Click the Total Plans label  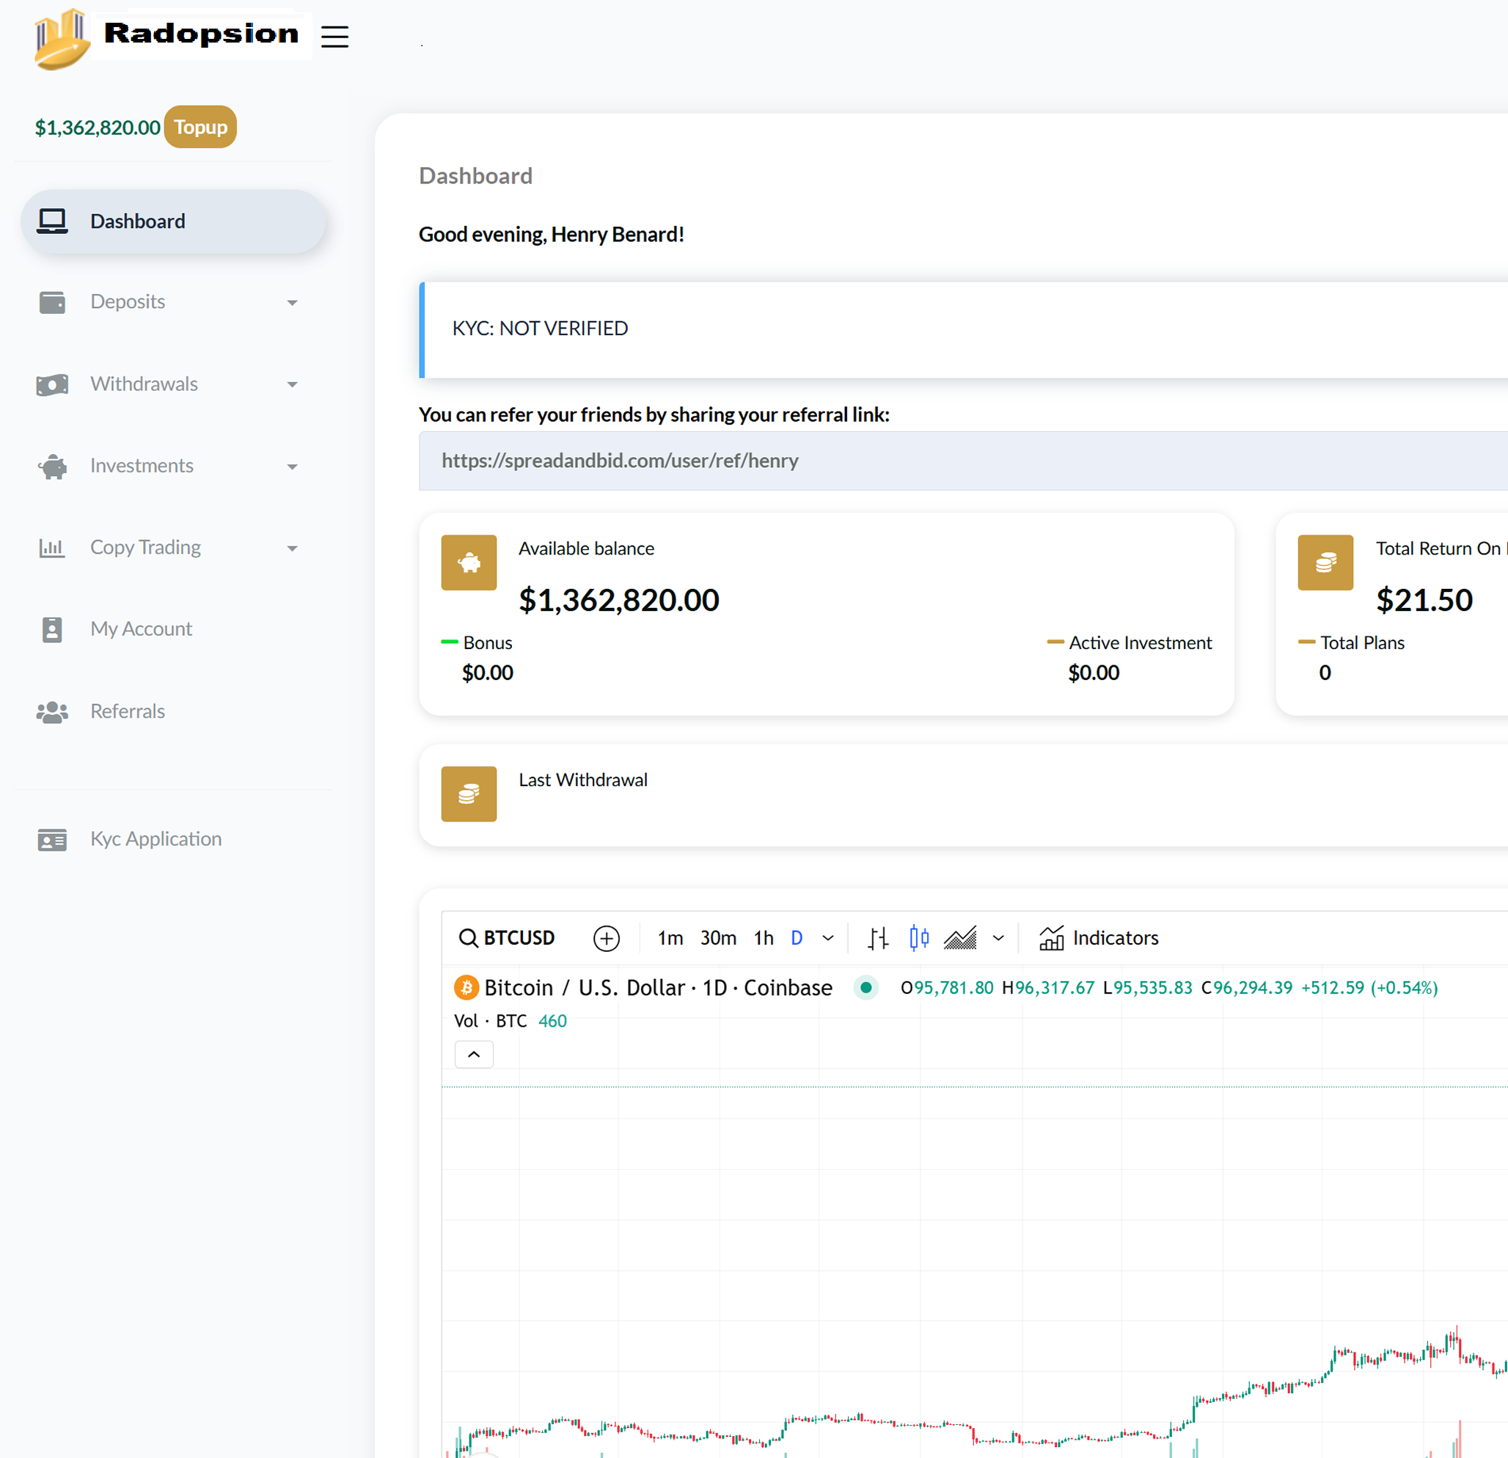[1362, 642]
